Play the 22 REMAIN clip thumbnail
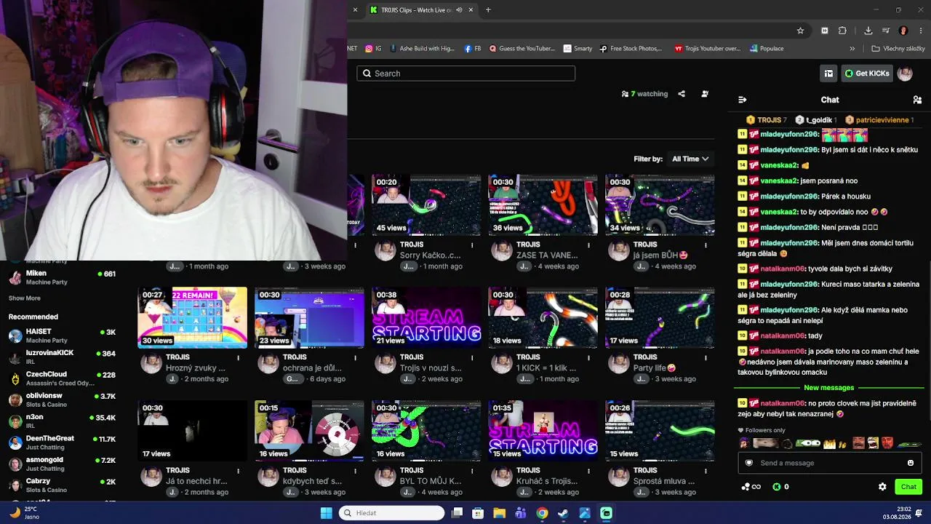Screen dimensions: 931x524 coord(193,318)
